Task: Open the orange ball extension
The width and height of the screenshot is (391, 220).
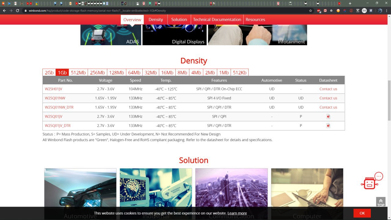Action: 338,10
